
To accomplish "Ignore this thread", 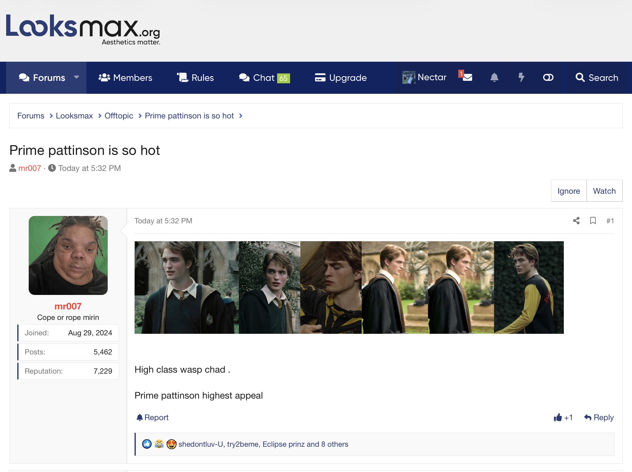I will point(568,191).
